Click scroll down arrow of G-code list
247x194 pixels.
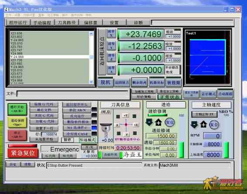click(x=91, y=81)
